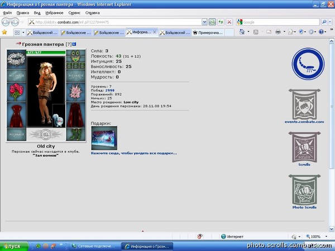This screenshot has height=251, width=335.
Task: Close the Информа... tab
Action: [x=155, y=32]
